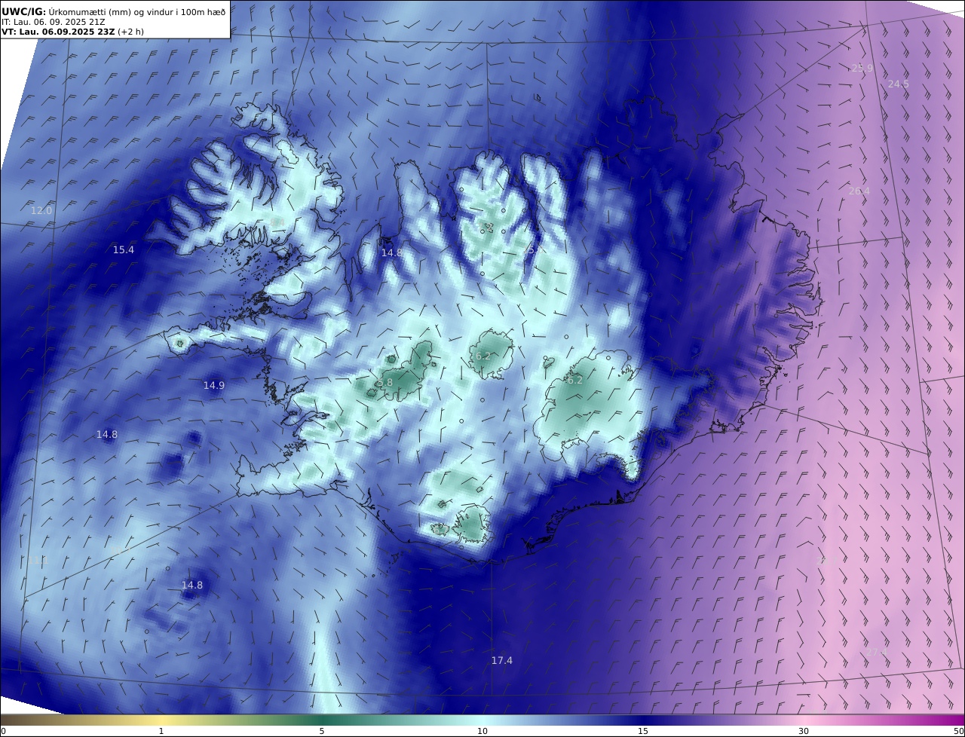Click the "26.4" value off the east coast

pyautogui.click(x=859, y=191)
